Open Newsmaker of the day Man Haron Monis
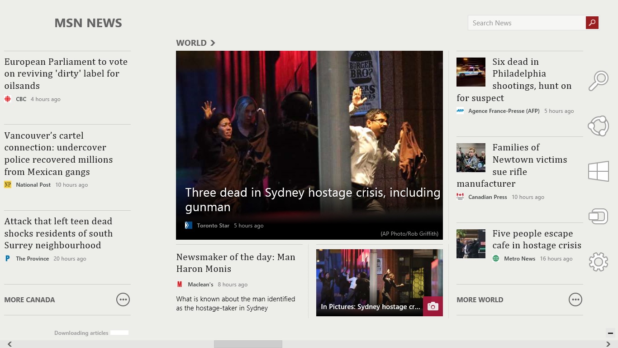618x348 pixels. pos(236,263)
